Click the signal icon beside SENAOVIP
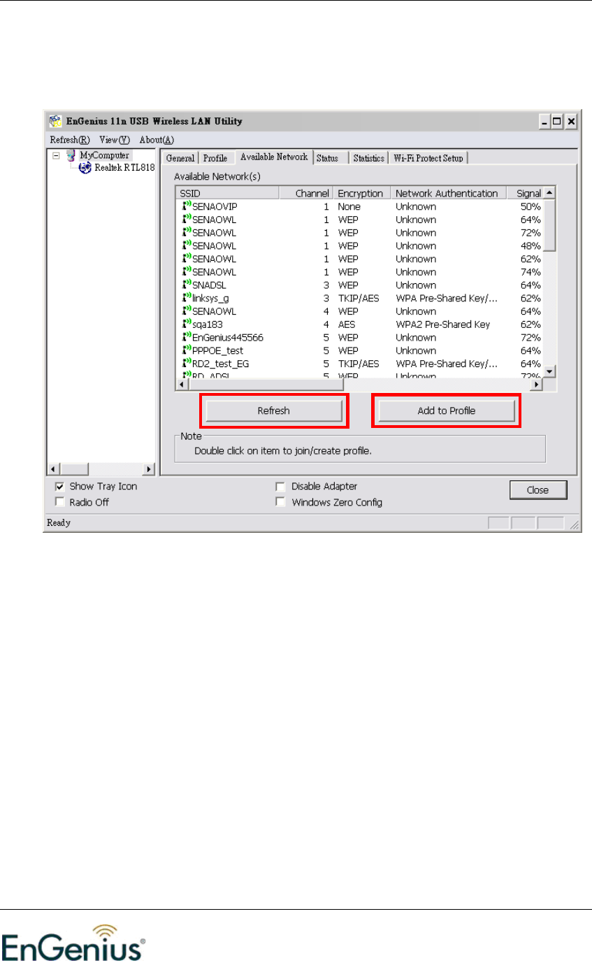Screen dimensions: 592x965 186,206
